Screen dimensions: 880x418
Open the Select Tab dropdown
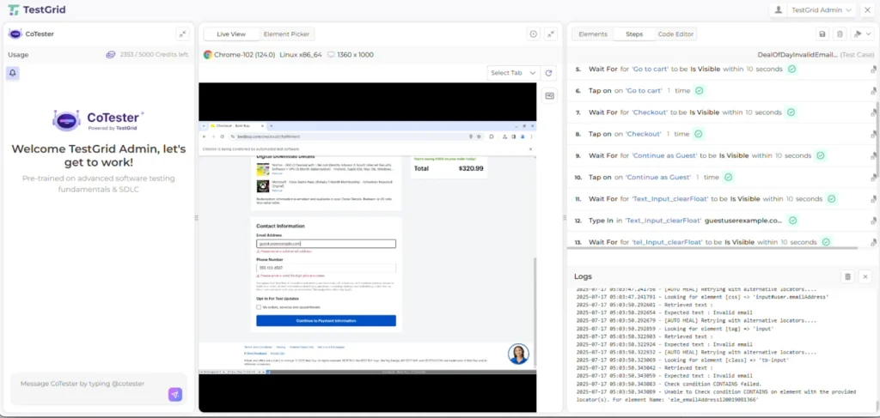[x=513, y=73]
